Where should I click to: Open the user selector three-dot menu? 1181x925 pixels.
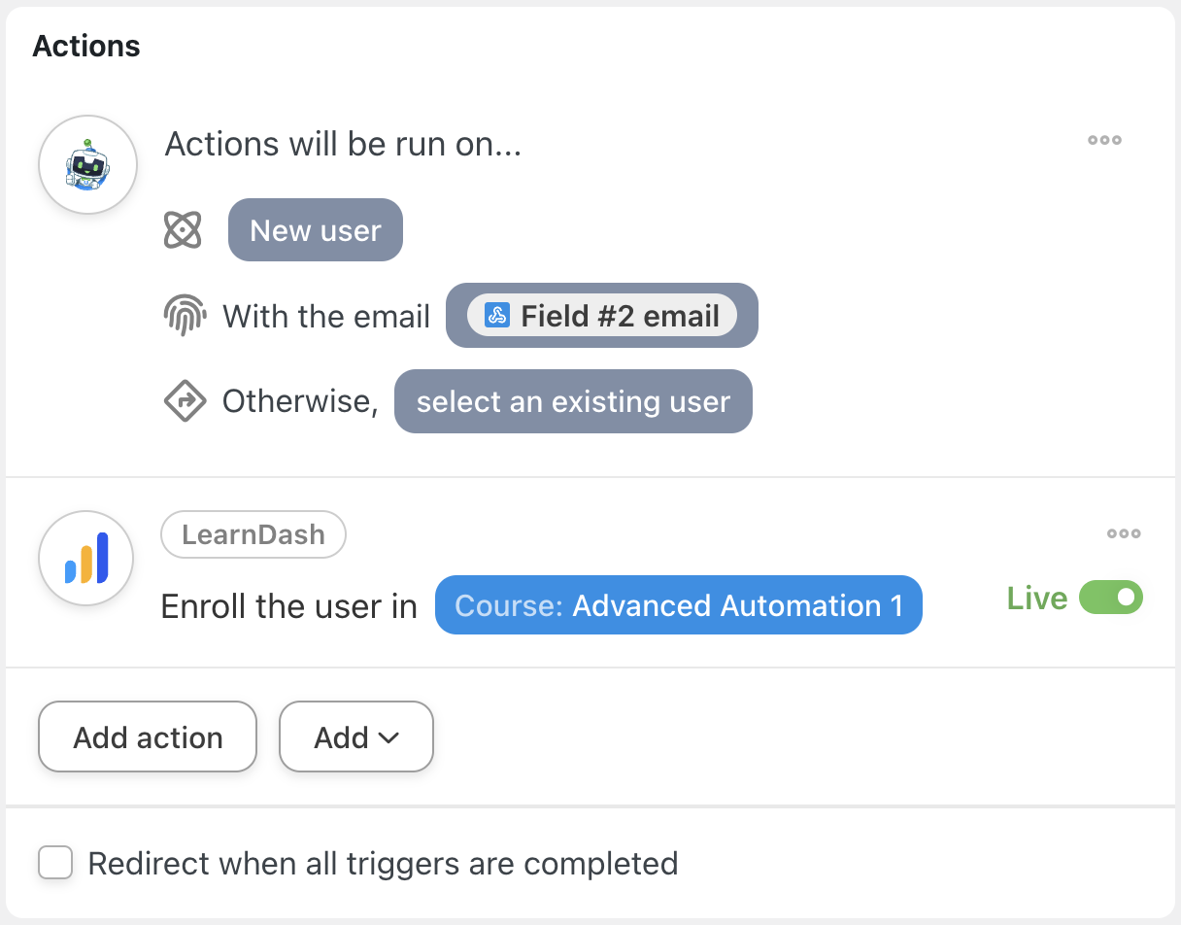(1104, 140)
